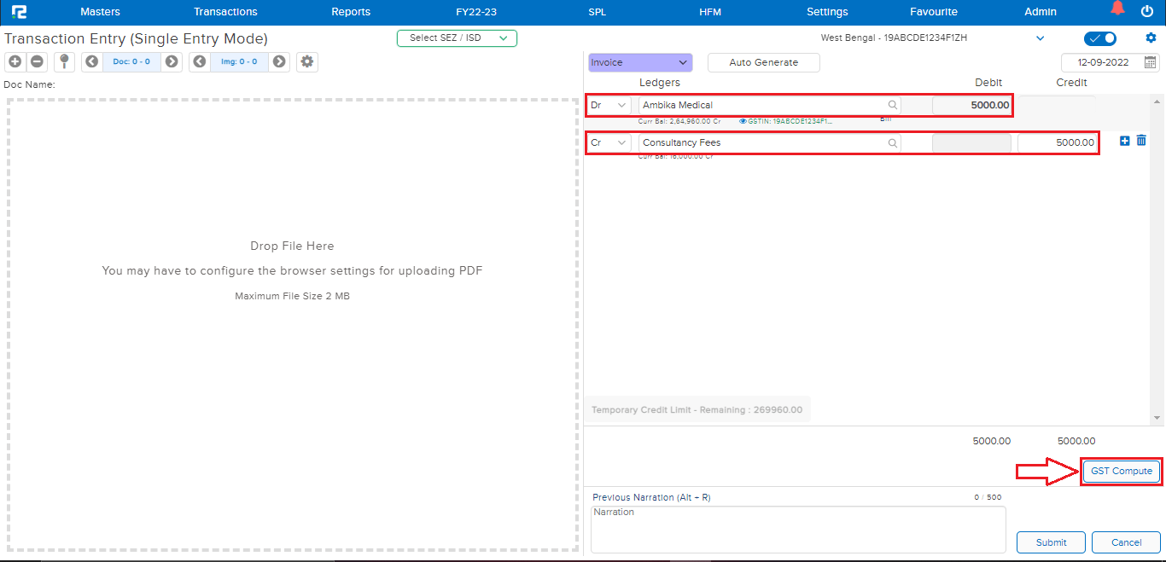Submit the transaction entry
Screen dimensions: 1166x562
[x=1051, y=542]
